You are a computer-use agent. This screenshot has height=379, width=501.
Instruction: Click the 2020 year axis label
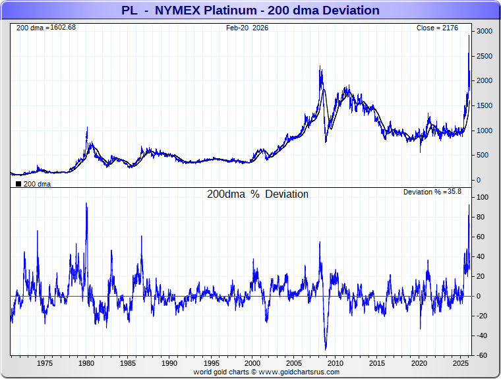click(x=419, y=363)
